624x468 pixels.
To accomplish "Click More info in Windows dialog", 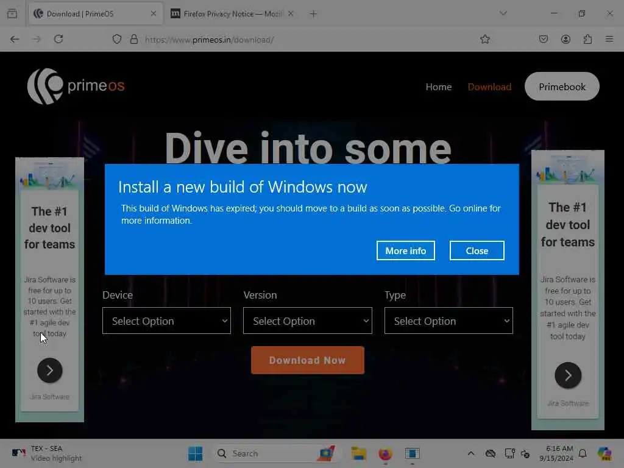I will coord(405,250).
